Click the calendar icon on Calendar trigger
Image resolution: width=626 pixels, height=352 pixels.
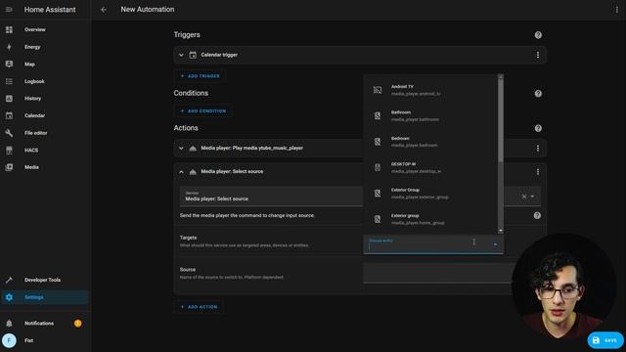(x=193, y=55)
